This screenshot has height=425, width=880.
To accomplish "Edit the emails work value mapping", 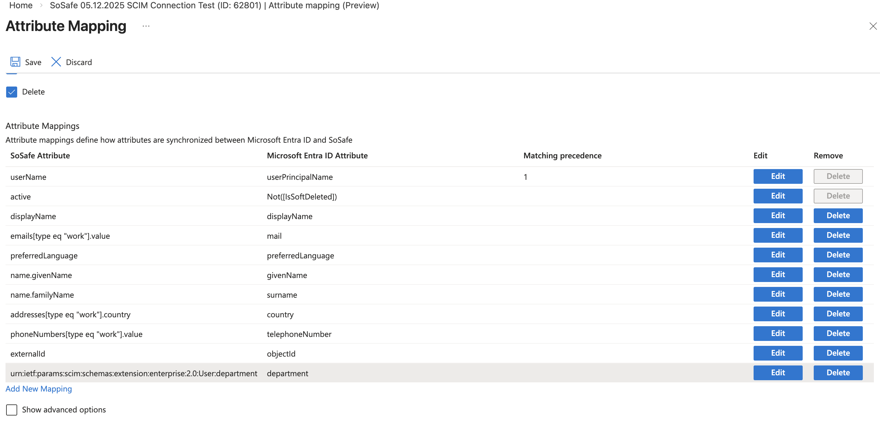I will [x=778, y=235].
